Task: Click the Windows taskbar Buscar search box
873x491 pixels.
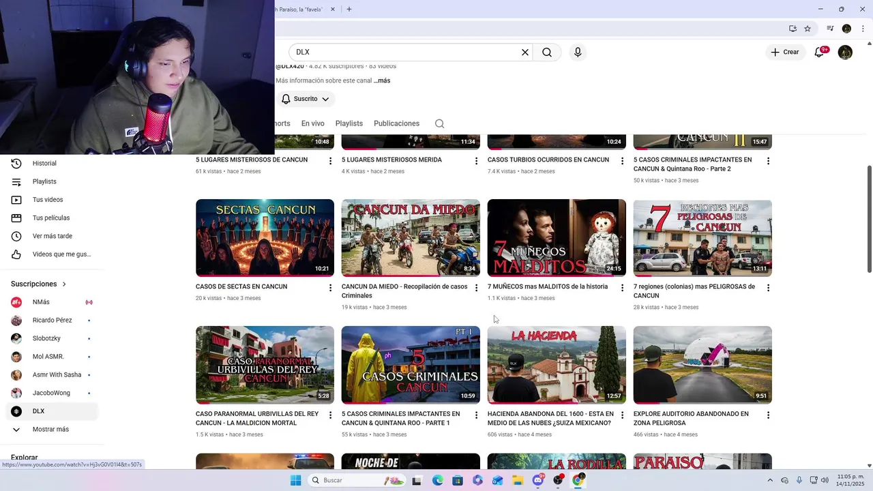Action: pos(357,480)
